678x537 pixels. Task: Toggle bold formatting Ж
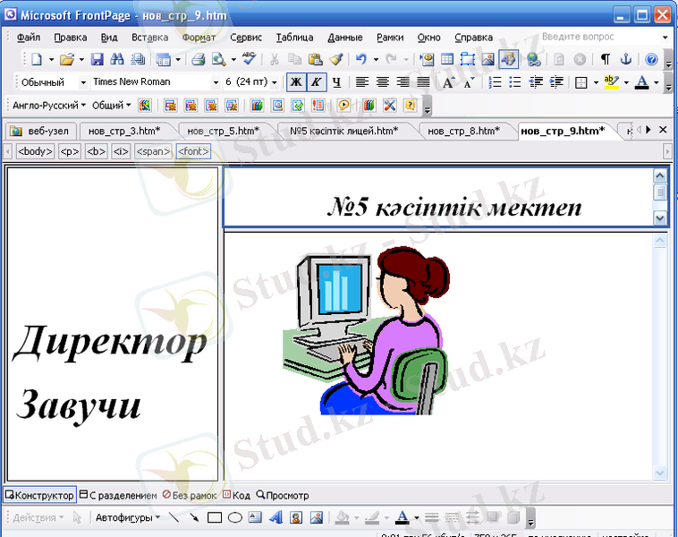(296, 82)
